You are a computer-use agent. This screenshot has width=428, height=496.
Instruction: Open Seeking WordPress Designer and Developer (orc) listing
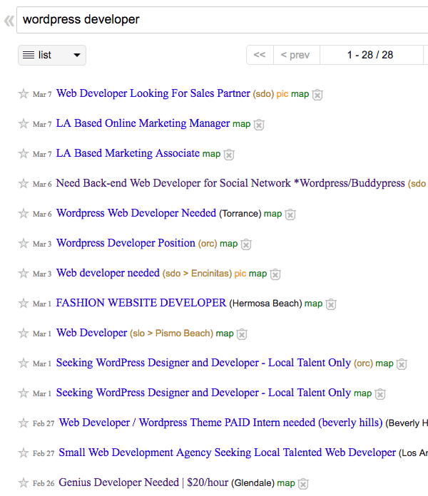point(203,363)
